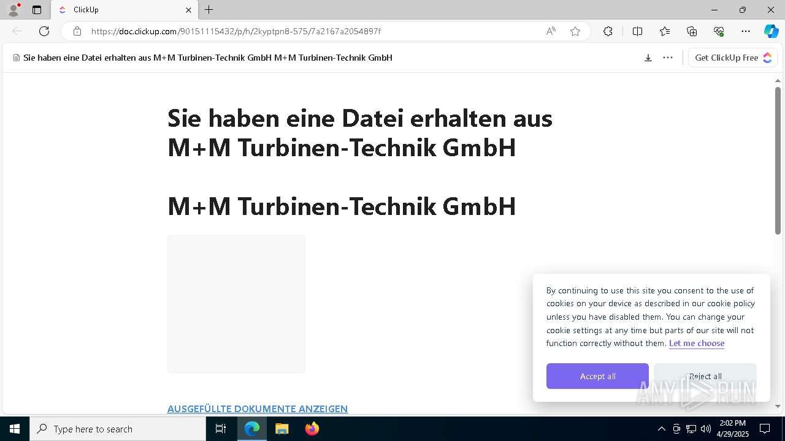The height and width of the screenshot is (441, 785).
Task: Open a new browser tab
Action: click(x=209, y=10)
